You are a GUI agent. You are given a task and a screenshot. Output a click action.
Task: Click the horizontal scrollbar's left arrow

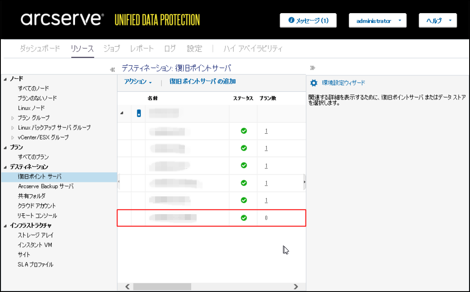pyautogui.click(x=127, y=286)
